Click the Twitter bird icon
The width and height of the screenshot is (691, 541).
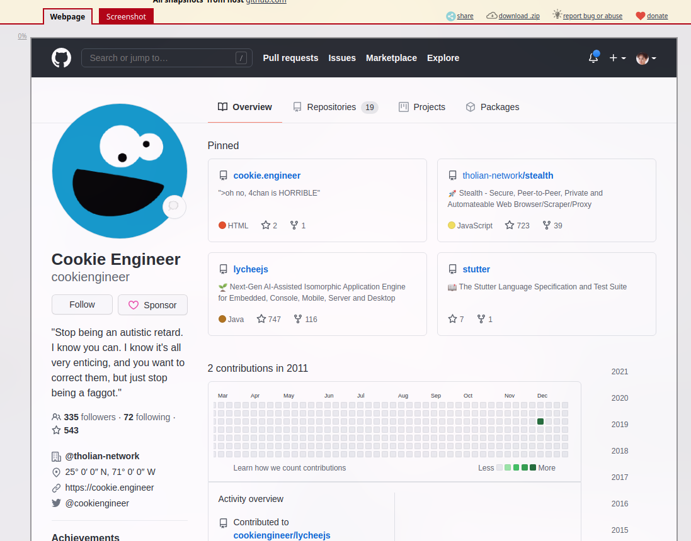coord(56,503)
